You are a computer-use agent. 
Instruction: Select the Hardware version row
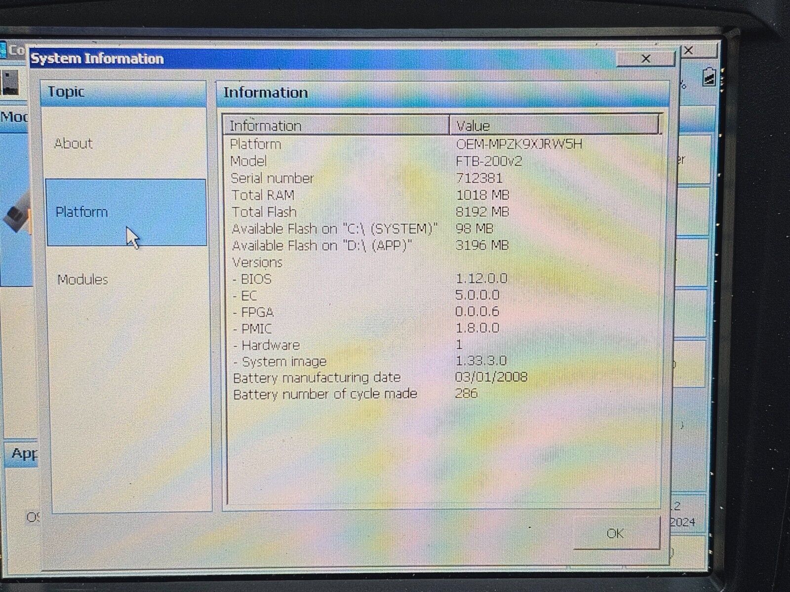(x=442, y=345)
